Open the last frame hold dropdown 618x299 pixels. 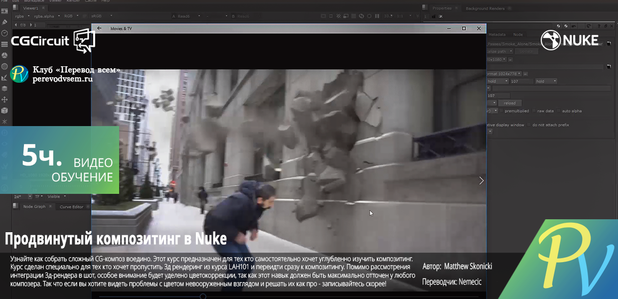[x=546, y=81]
